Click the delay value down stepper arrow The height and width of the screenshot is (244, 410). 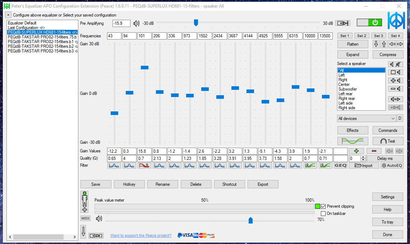point(363,160)
